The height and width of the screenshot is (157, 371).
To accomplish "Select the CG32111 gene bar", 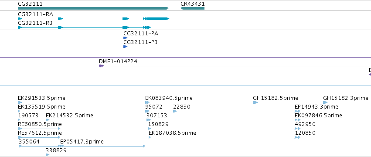I will click(x=93, y=8).
